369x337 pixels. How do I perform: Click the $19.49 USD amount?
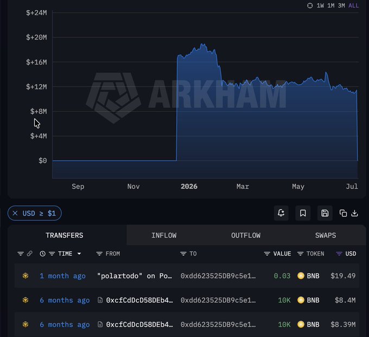pyautogui.click(x=343, y=276)
